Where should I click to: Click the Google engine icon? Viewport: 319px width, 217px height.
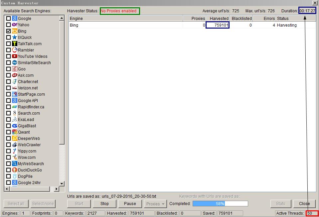point(14,18)
